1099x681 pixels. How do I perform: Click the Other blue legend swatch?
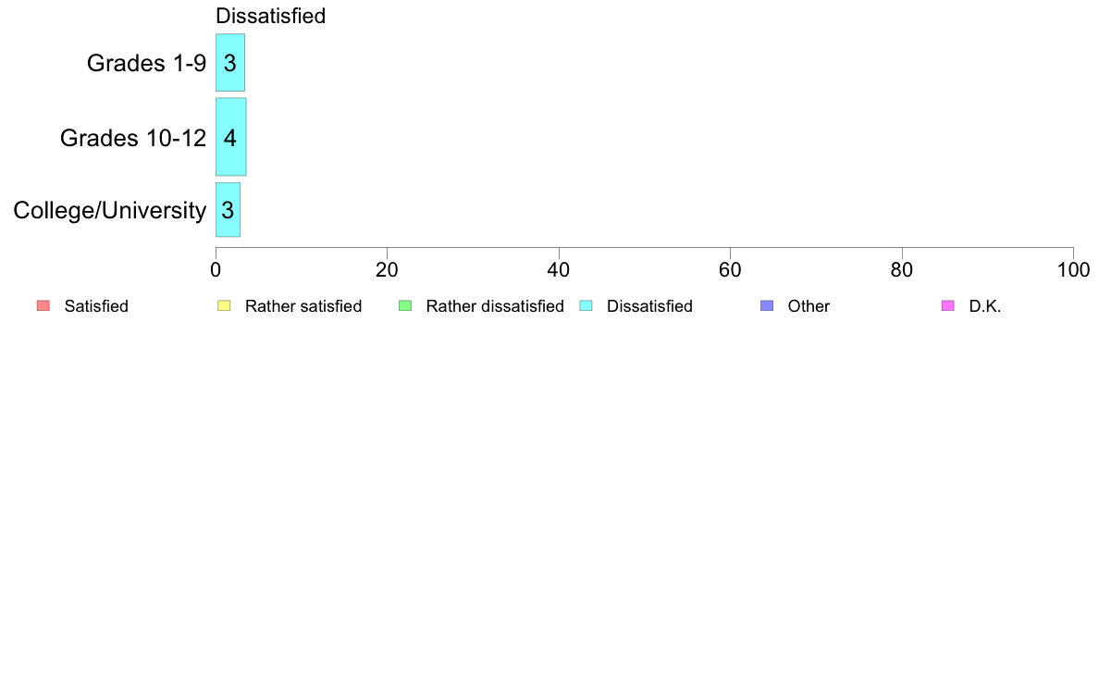pos(767,305)
